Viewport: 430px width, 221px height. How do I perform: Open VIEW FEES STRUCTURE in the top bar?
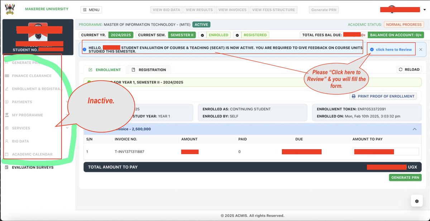273,10
